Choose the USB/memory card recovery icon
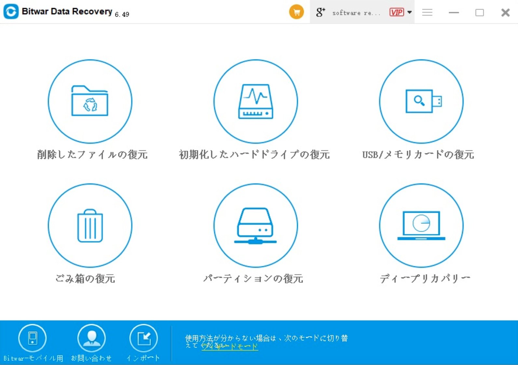The height and width of the screenshot is (365, 518). (x=421, y=101)
